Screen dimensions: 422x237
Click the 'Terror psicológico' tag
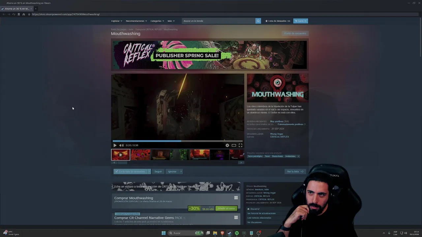click(x=255, y=156)
